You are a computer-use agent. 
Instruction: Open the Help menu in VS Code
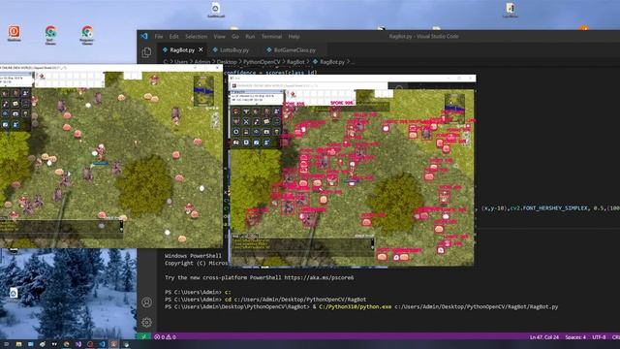coord(294,37)
